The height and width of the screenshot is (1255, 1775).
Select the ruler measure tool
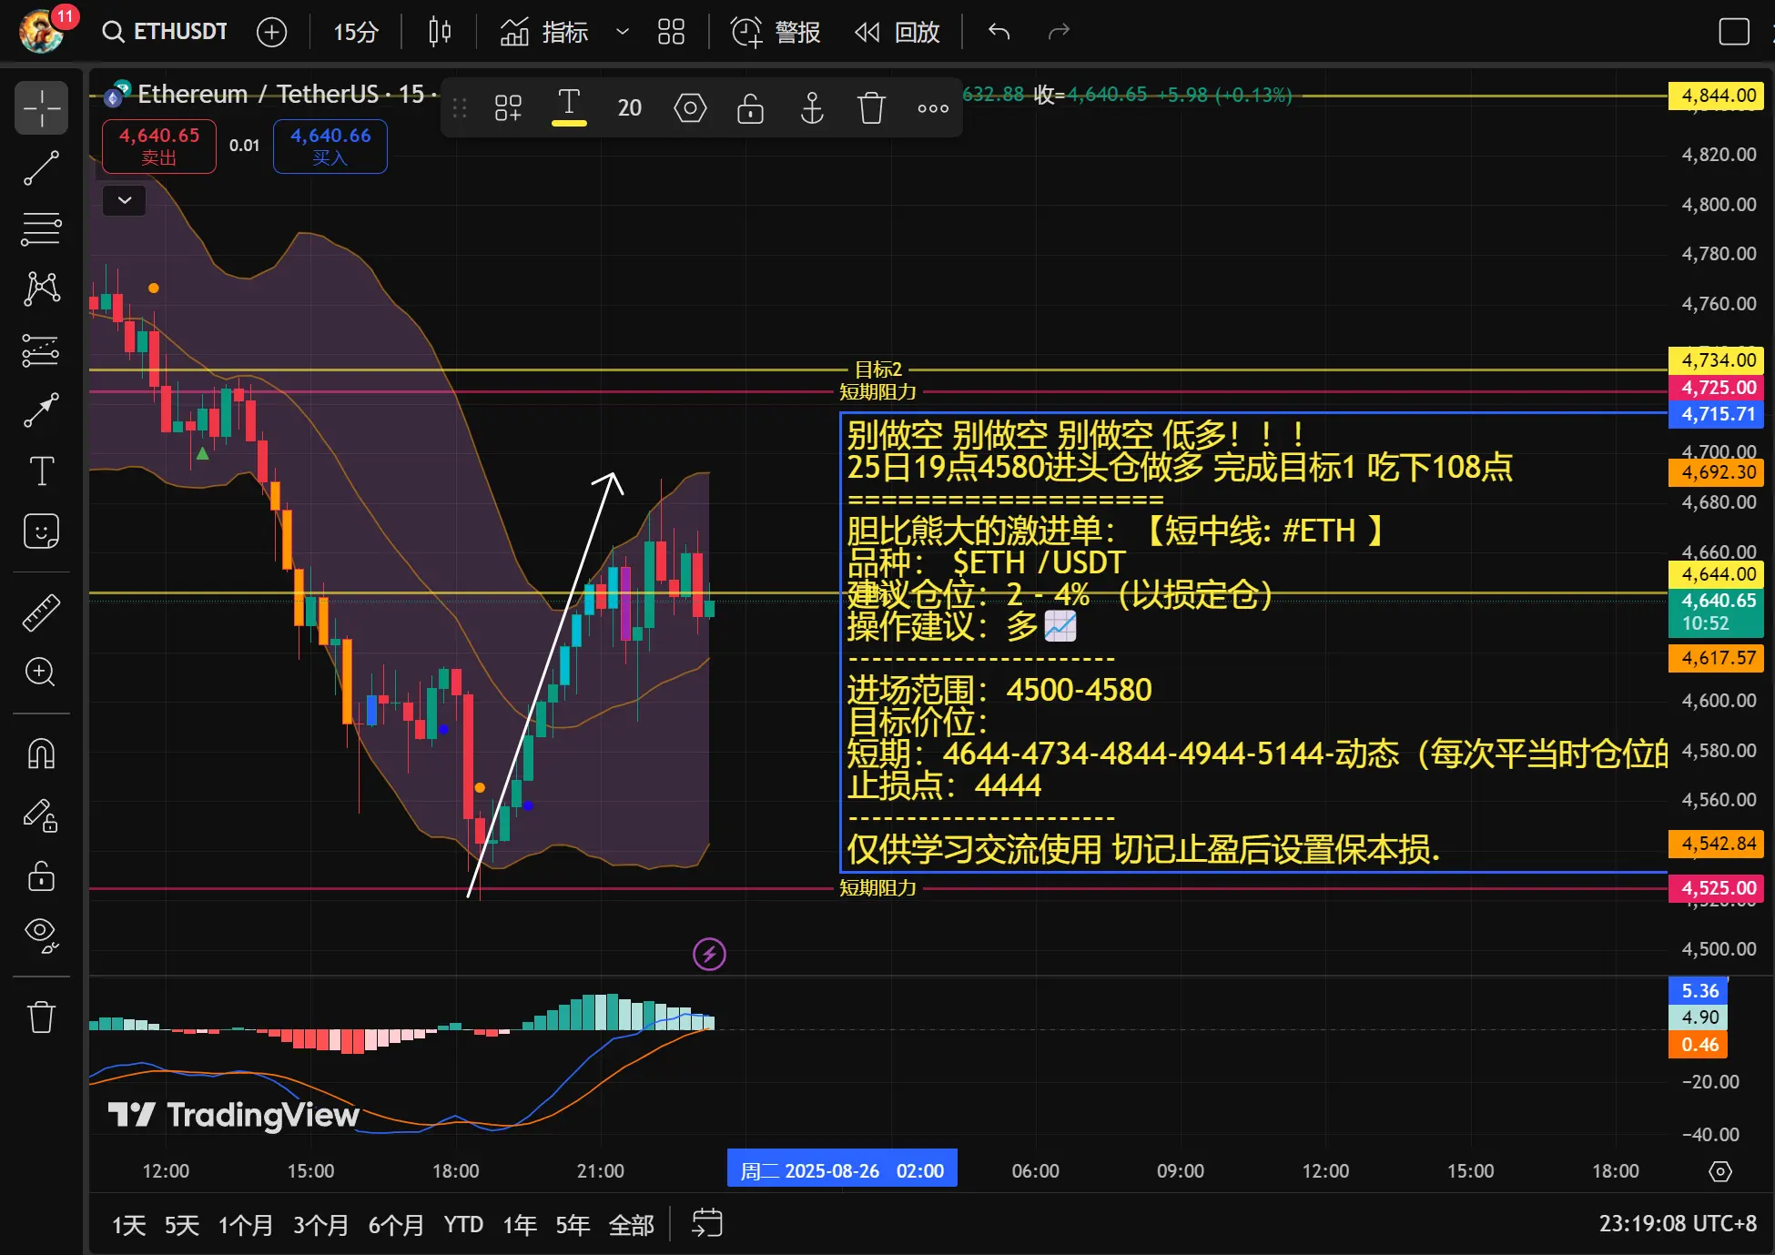click(41, 613)
